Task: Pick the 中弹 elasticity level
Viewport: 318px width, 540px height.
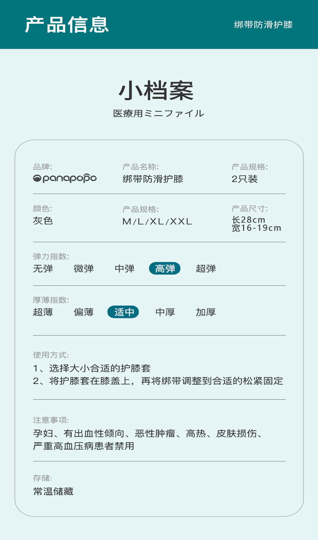Action: [x=124, y=269]
